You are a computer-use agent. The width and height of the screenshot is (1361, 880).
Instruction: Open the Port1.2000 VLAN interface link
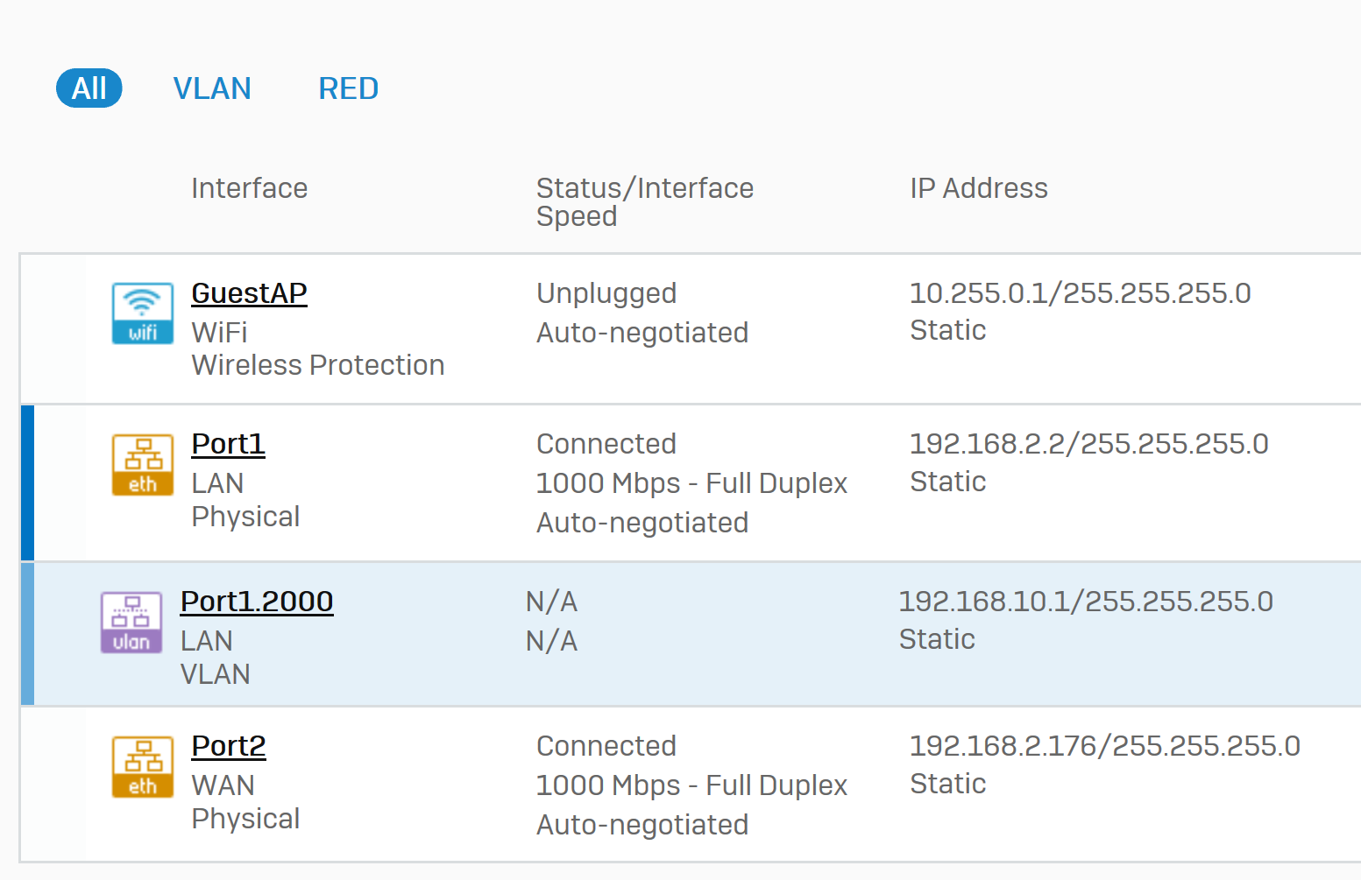pyautogui.click(x=257, y=602)
